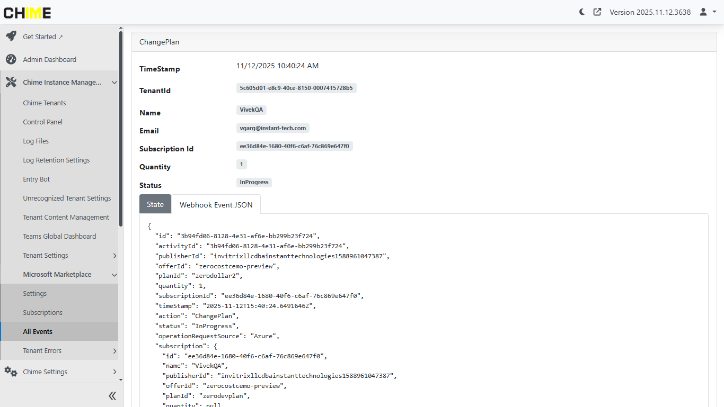Click the sidebar vertical scrollbar

pos(121,127)
